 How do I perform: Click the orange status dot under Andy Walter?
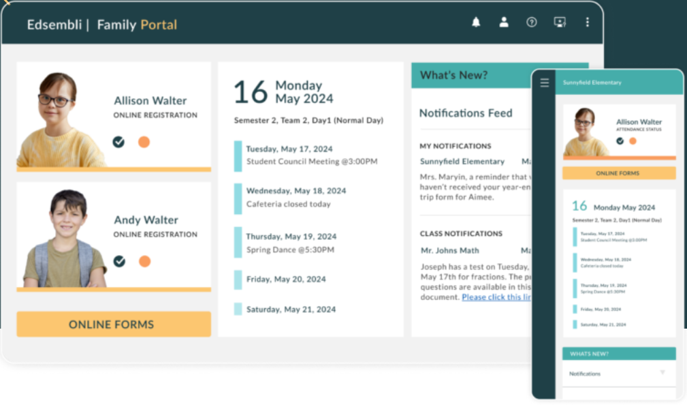144,261
